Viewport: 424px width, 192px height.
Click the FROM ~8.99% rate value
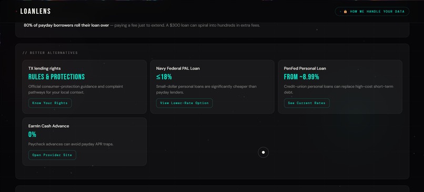click(x=301, y=77)
